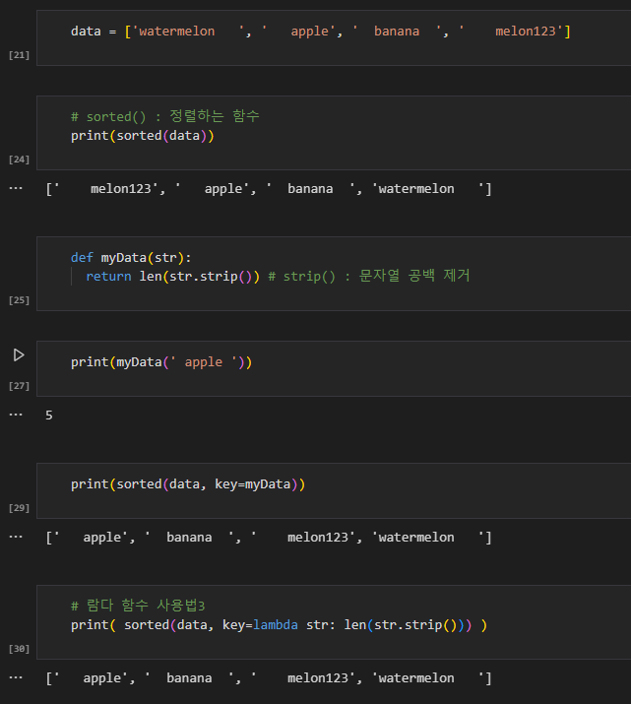This screenshot has width=631, height=704.
Task: Open output menu for cell 29 output
Action: (x=16, y=537)
